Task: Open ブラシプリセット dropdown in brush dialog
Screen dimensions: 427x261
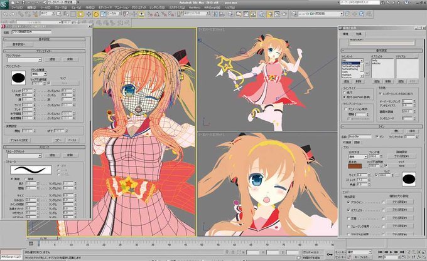Action: pos(24,59)
